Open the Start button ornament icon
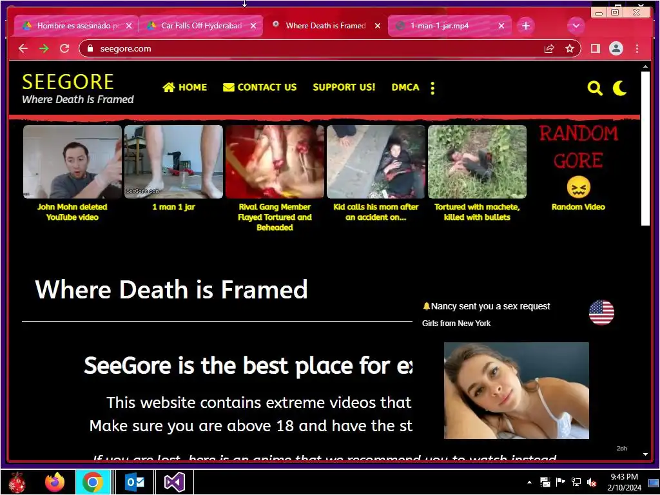The height and width of the screenshot is (495, 660). click(17, 482)
